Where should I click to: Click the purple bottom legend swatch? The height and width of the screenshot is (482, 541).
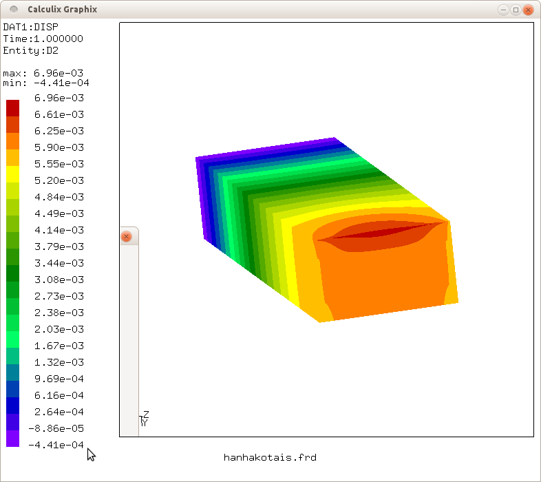pos(13,439)
